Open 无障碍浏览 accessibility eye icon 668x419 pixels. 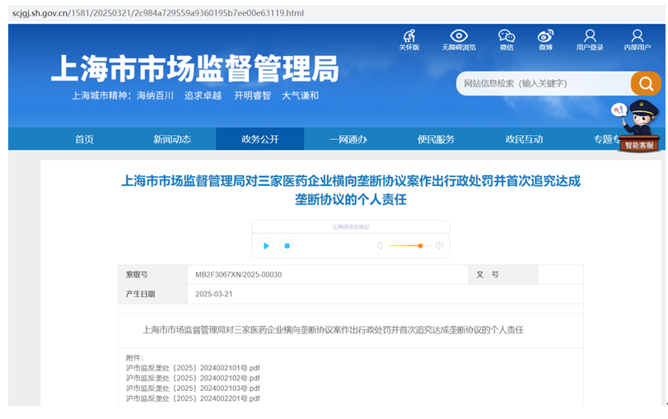(x=459, y=40)
